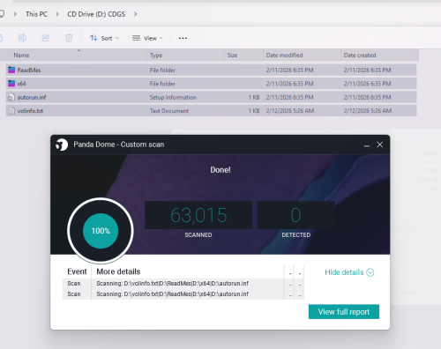The width and height of the screenshot is (441, 349).
Task: Click the 100% scan progress circle
Action: [101, 231]
